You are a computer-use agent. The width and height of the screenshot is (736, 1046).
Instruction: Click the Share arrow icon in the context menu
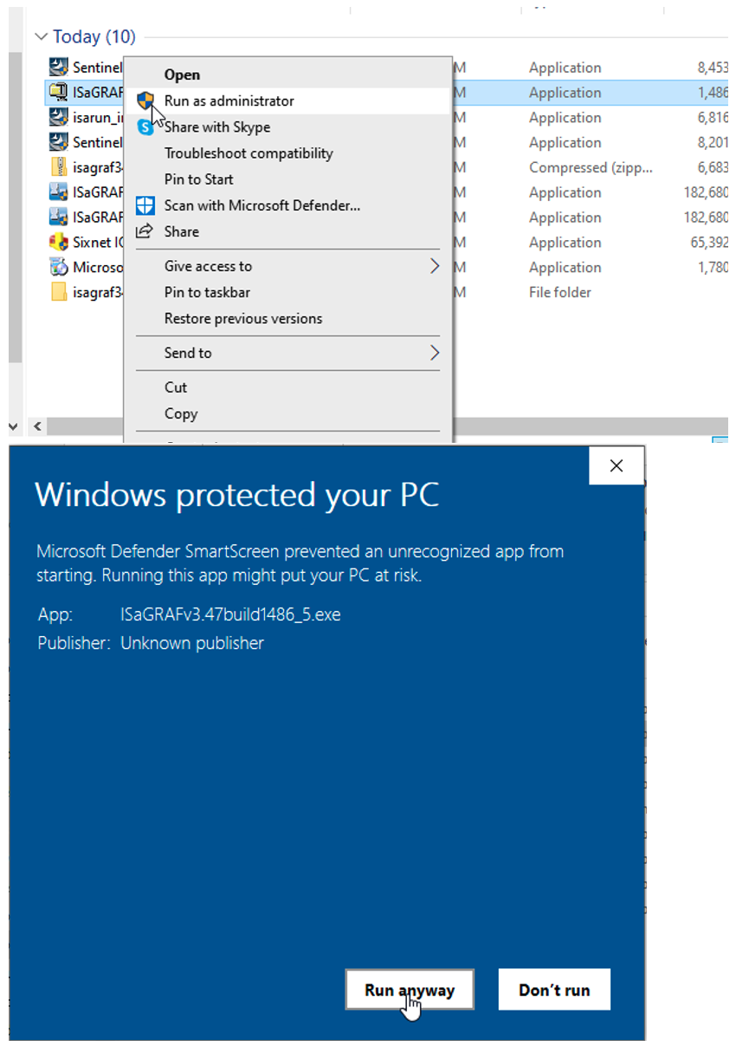146,231
